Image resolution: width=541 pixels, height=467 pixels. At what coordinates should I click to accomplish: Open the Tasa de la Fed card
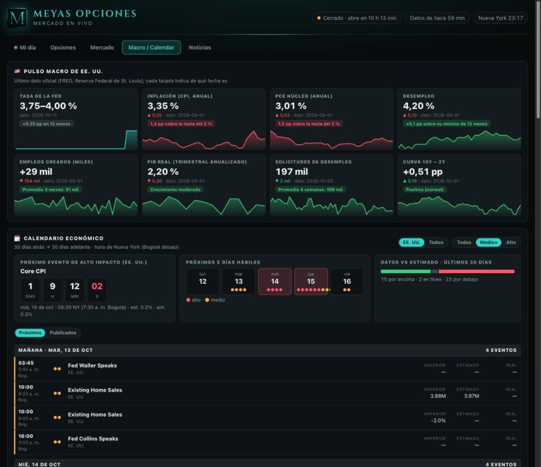(x=76, y=119)
